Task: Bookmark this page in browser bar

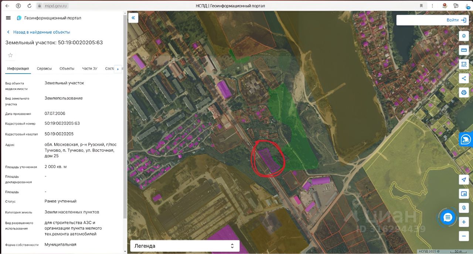Action: point(421,6)
